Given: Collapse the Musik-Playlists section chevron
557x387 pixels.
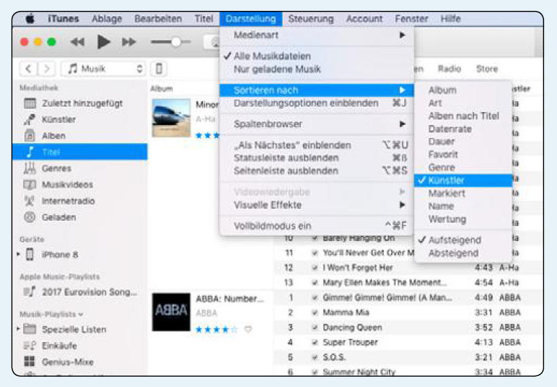Looking at the screenshot, I should 81,314.
